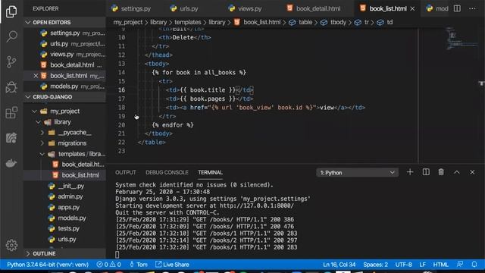
Task: Start Live Share session
Action: (172, 265)
